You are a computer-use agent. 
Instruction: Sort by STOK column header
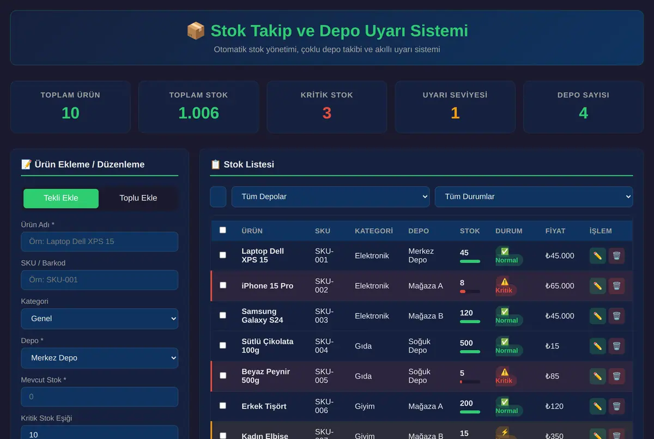(x=470, y=231)
